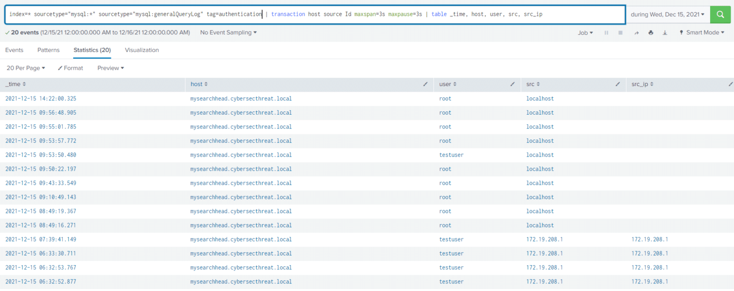Viewport: 734px width, 291px height.
Task: Edit the src column with pencil icon
Action: point(617,84)
